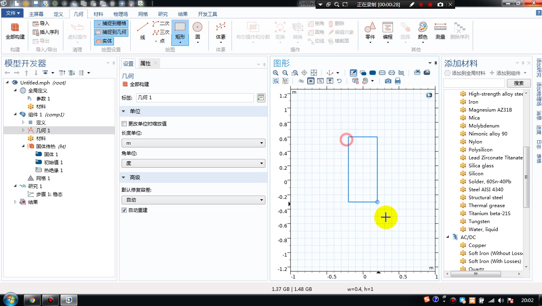This screenshot has height=306, width=542.
Task: Toggle the 实体 drawing mode button
Action: coord(104,41)
